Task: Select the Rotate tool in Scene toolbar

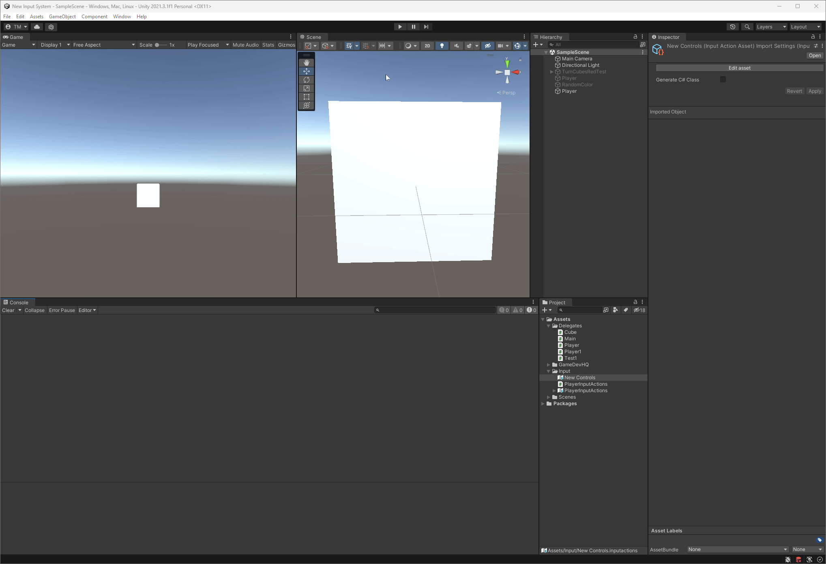Action: click(306, 80)
